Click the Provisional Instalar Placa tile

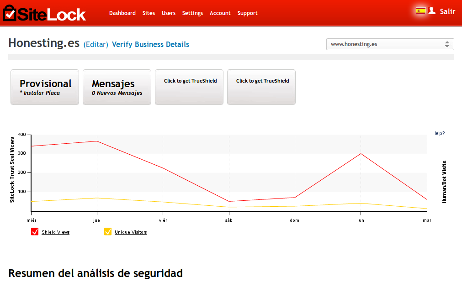pos(45,87)
